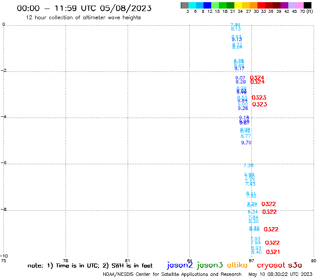Screen dimensions: 317x278
Task: Click the cryosat satellite legend label
Action: point(271,266)
